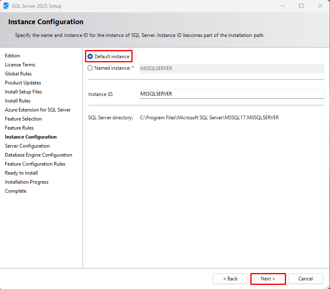Focus the Instance ID text field
This screenshot has height=289, width=330.
232,94
